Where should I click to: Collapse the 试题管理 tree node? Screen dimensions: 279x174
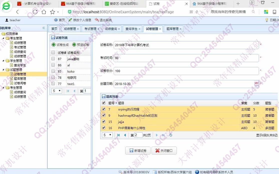(3, 70)
